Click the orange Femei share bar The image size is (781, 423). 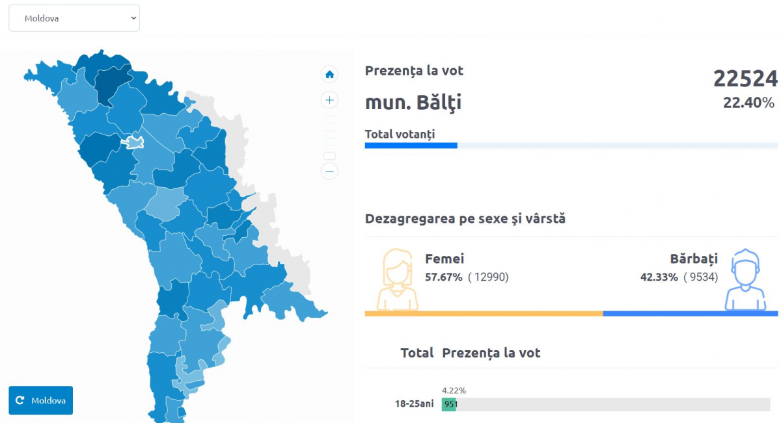484,314
